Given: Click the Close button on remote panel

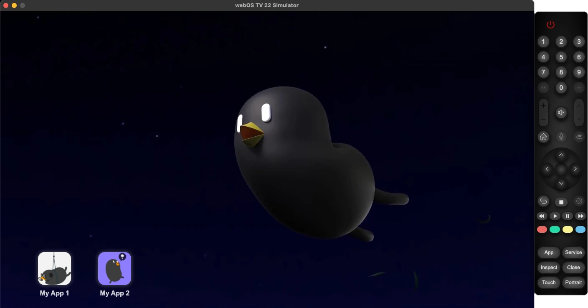Looking at the screenshot, I should (573, 267).
